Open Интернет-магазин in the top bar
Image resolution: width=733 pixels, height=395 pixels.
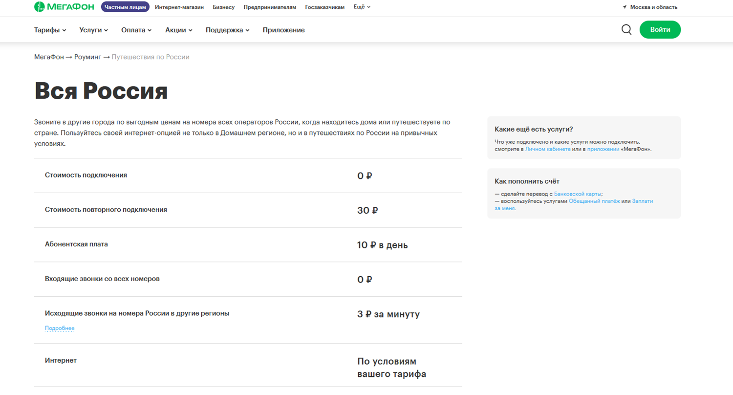point(179,7)
